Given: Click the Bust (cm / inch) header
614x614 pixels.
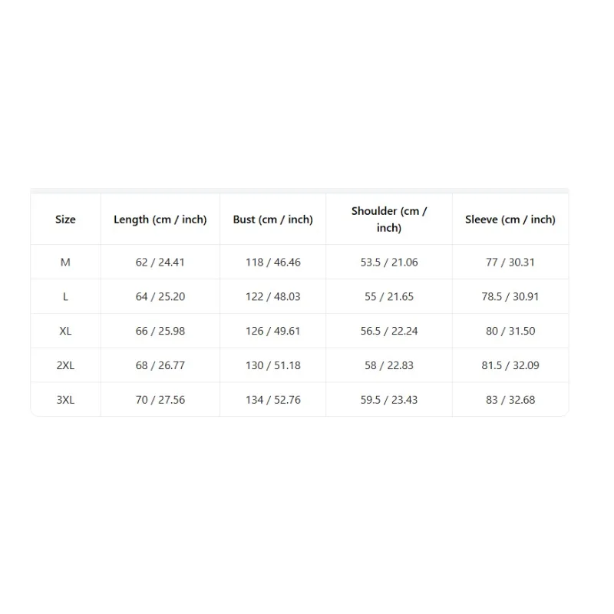Looking at the screenshot, I should (x=273, y=220).
